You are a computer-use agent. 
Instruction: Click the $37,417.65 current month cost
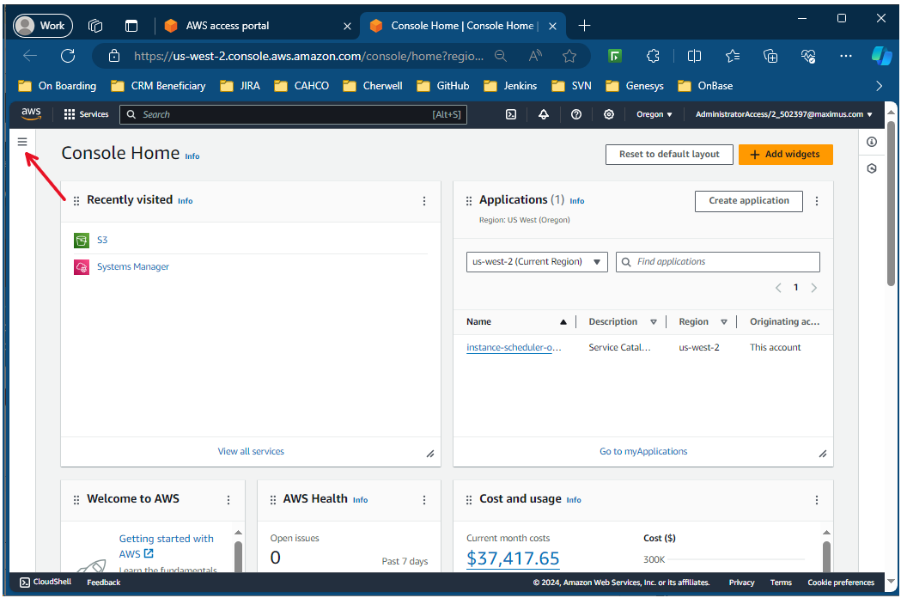513,558
